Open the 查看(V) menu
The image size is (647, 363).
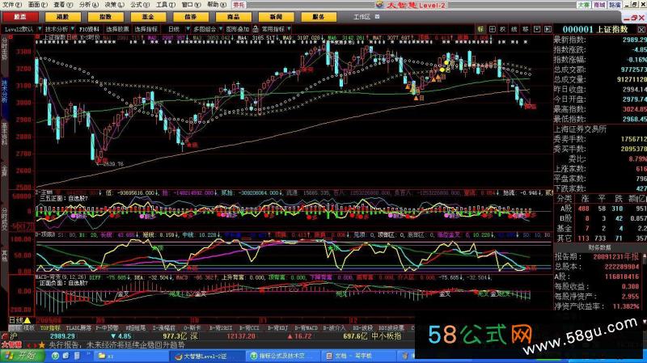63,5
